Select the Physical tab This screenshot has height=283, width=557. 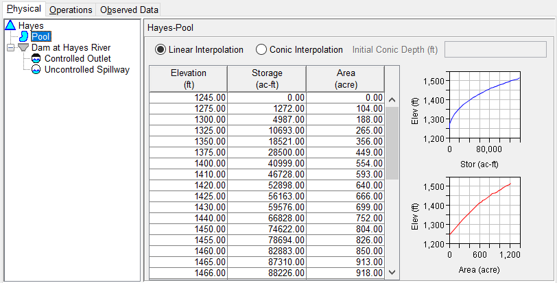24,10
